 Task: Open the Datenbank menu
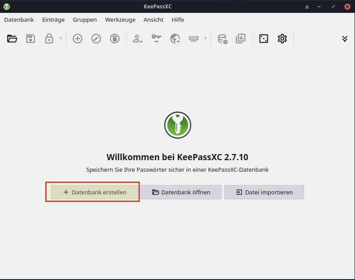[19, 20]
